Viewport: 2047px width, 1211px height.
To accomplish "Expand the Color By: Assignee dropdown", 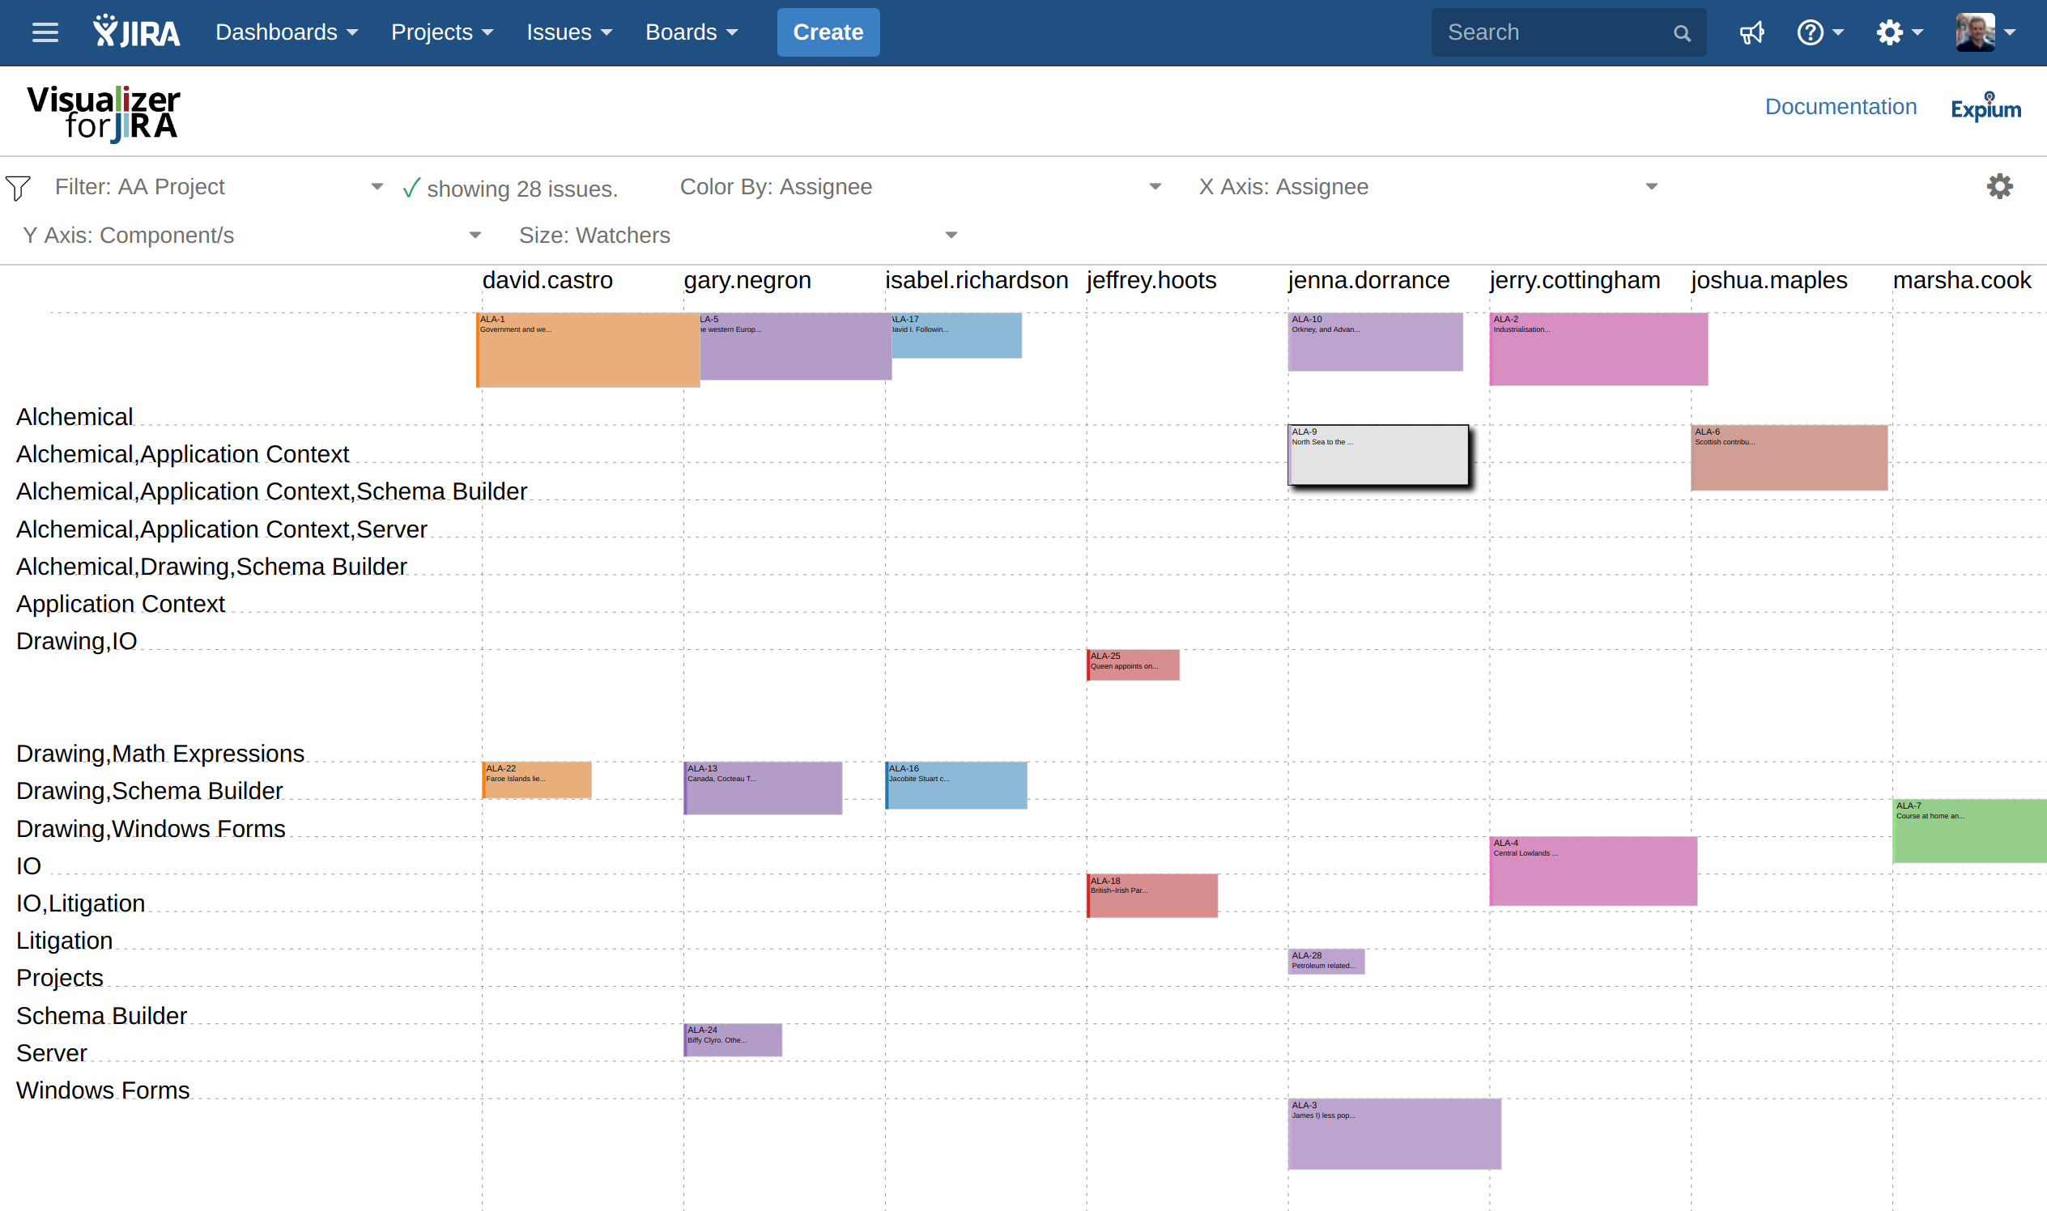I will click(1154, 187).
